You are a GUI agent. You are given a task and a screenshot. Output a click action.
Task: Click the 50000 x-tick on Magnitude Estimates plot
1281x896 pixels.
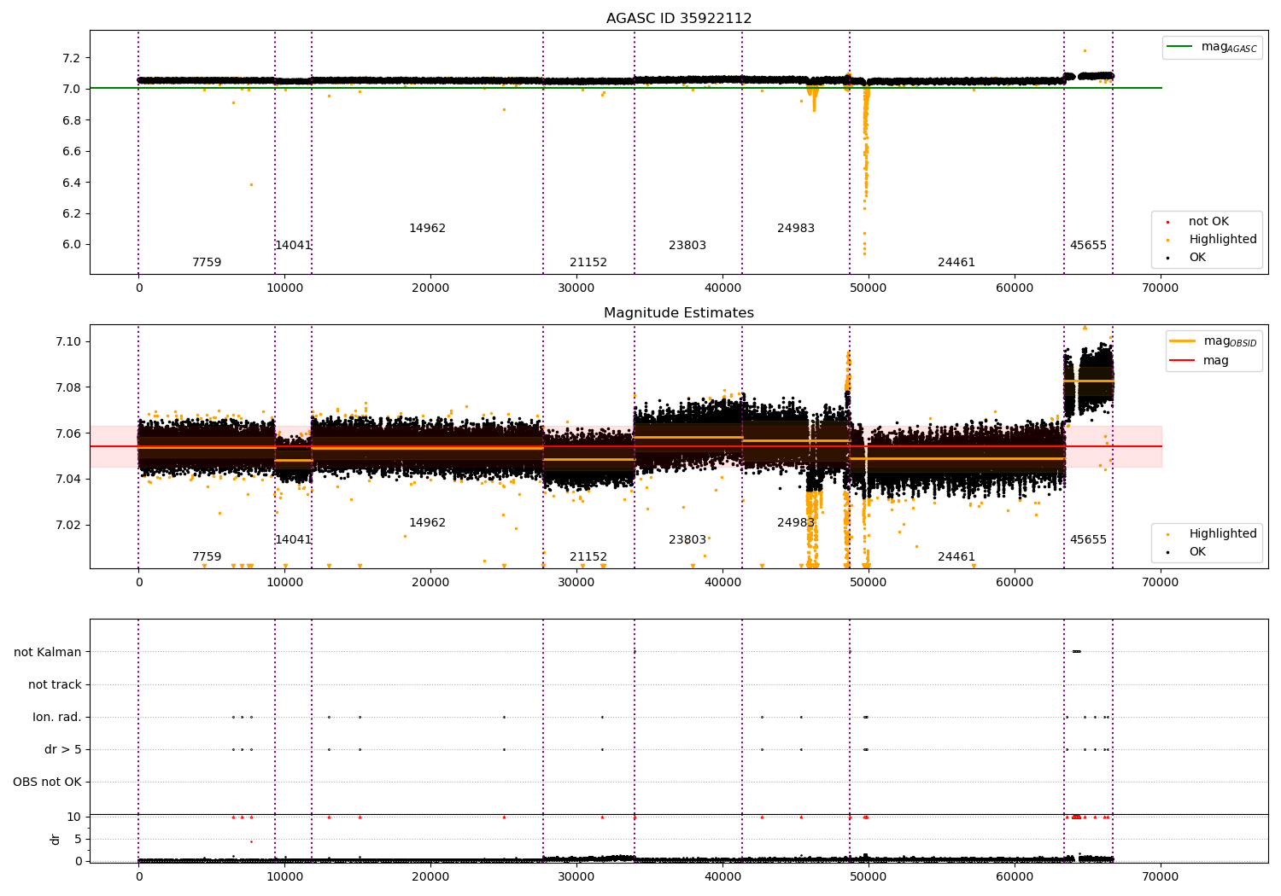869,582
